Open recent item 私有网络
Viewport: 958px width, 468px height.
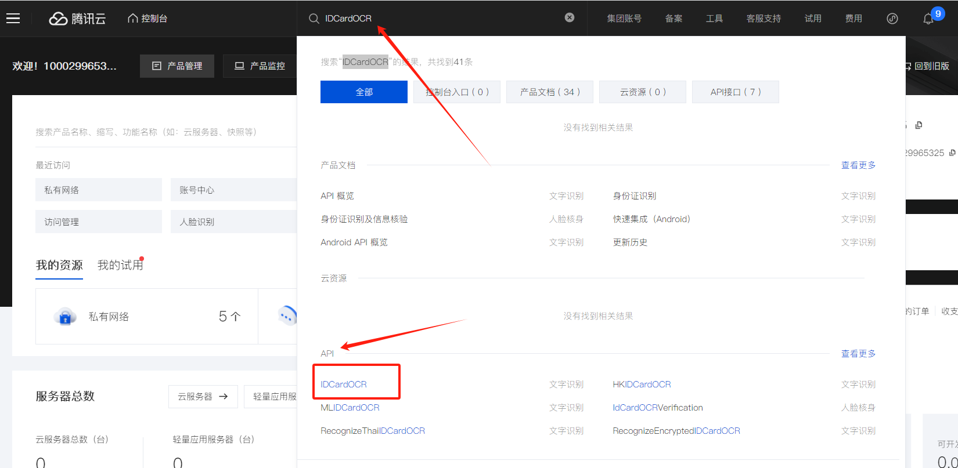tap(99, 190)
